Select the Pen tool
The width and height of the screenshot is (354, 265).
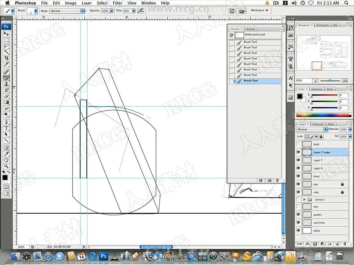point(6,122)
